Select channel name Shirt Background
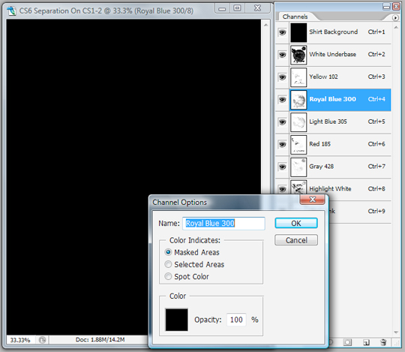Screen dimensions: 405x352 coord(334,32)
